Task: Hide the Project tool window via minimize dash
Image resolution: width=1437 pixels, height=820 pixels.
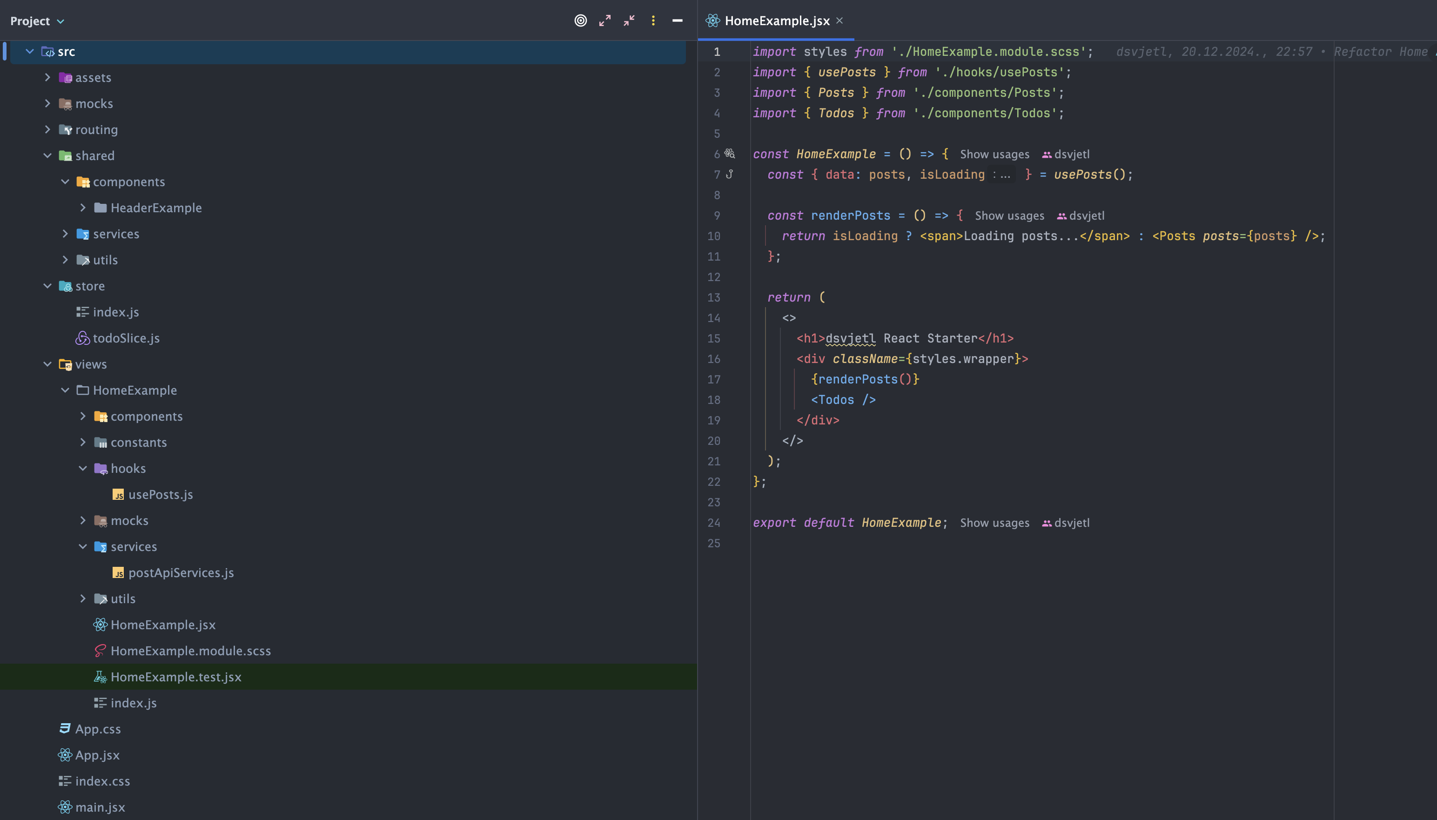Action: 678,21
